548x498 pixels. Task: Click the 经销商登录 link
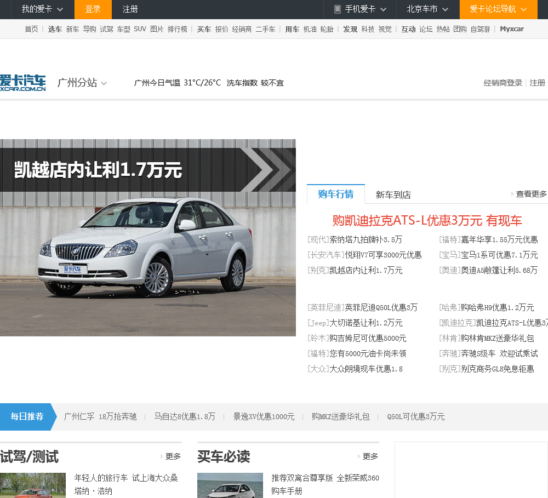[503, 83]
